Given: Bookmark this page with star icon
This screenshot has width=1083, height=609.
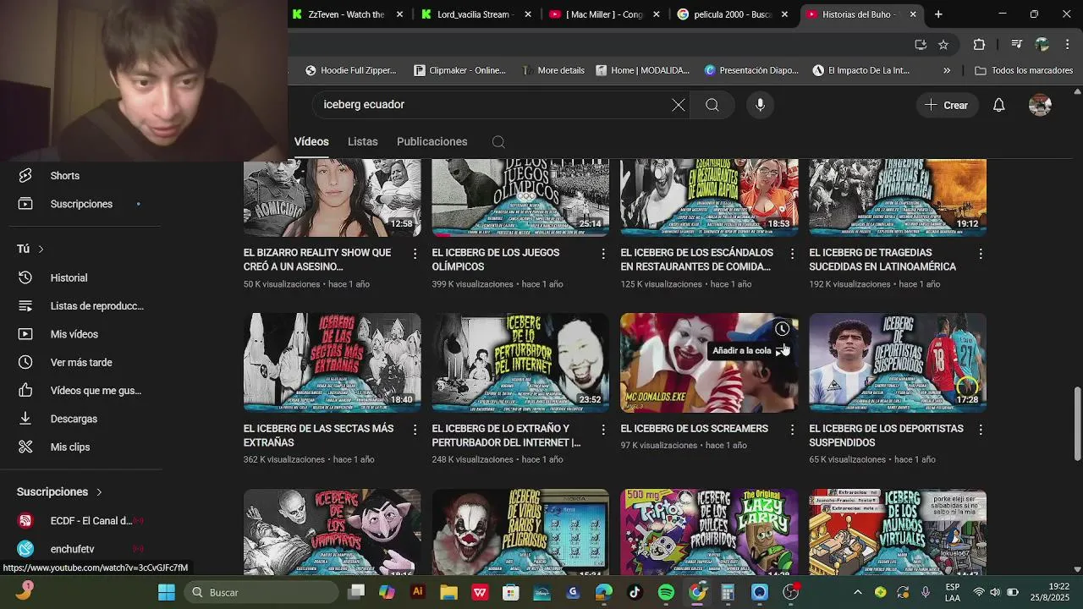Looking at the screenshot, I should pyautogui.click(x=943, y=44).
